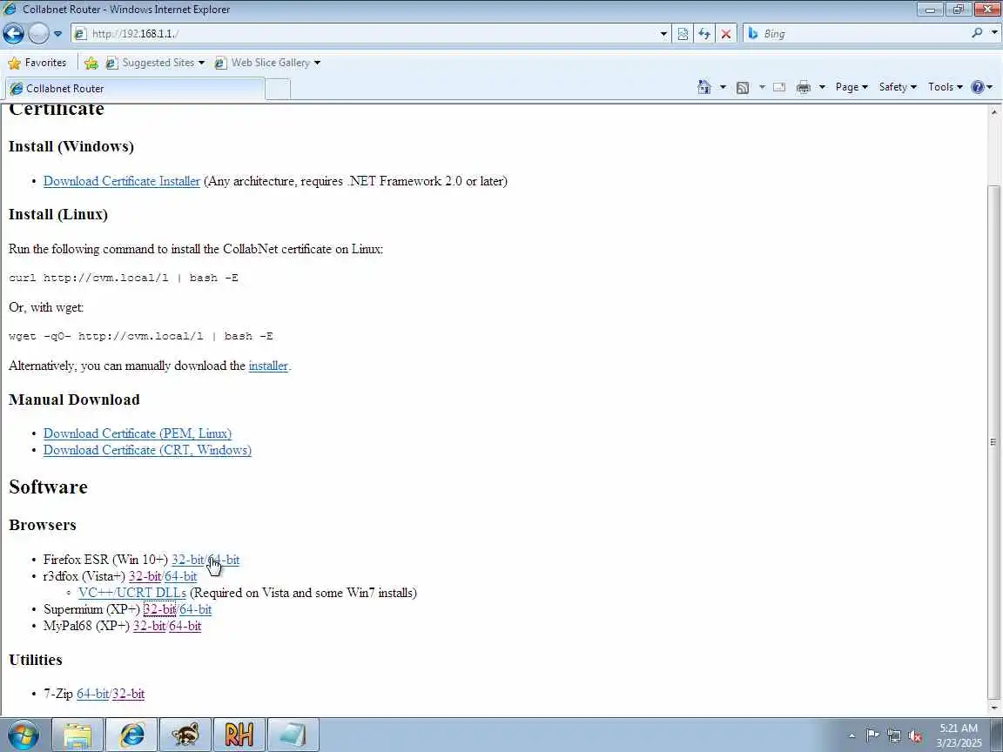1003x752 pixels.
Task: Click r3dfox 64-bit download link
Action: click(x=181, y=576)
